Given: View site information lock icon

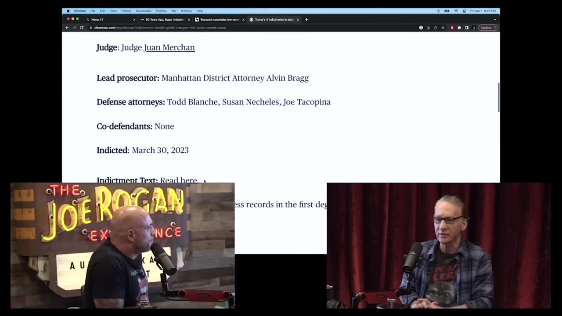Looking at the screenshot, I should pyautogui.click(x=91, y=28).
